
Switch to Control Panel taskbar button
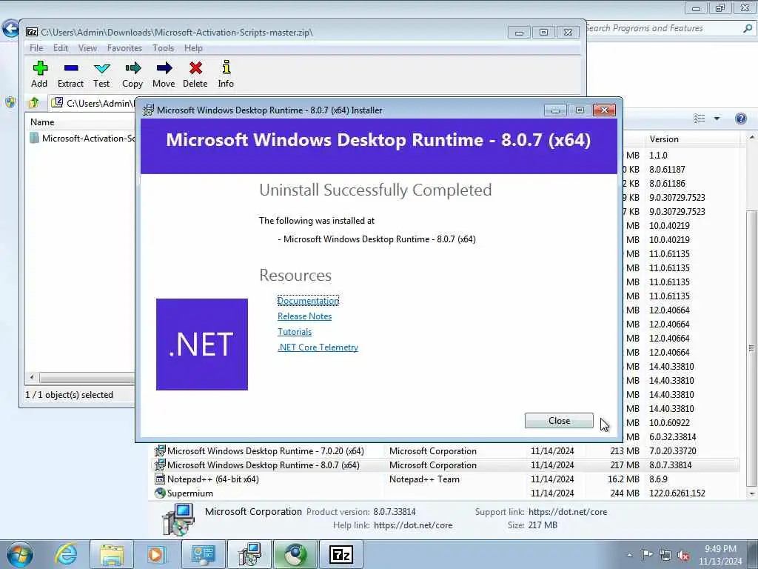click(203, 554)
